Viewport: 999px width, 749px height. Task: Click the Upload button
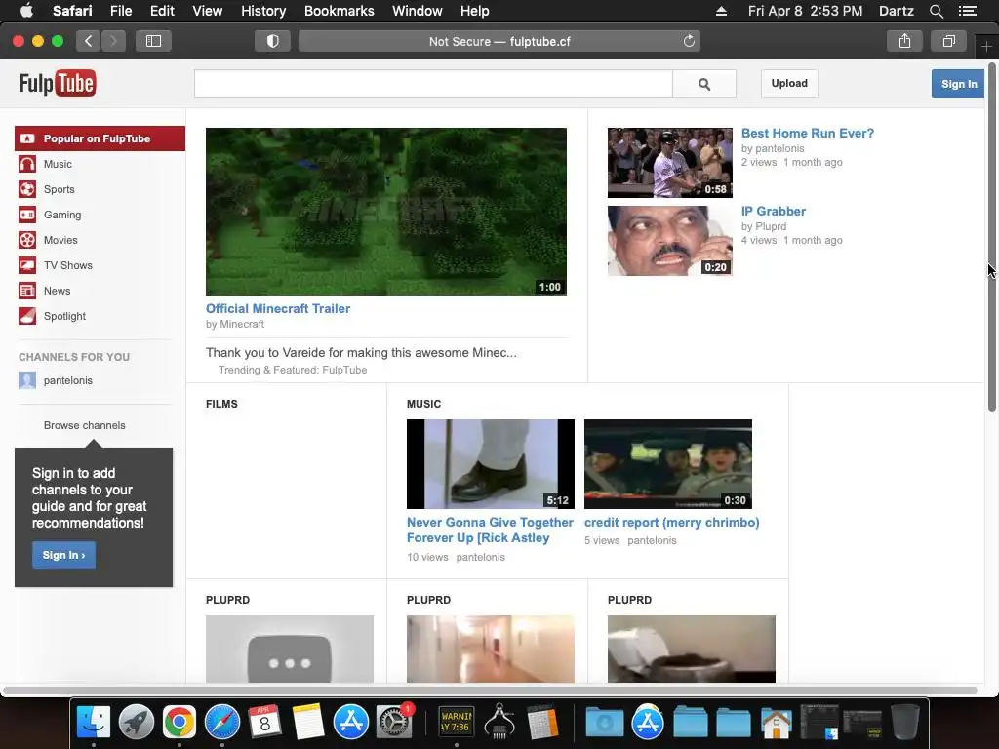(x=789, y=84)
